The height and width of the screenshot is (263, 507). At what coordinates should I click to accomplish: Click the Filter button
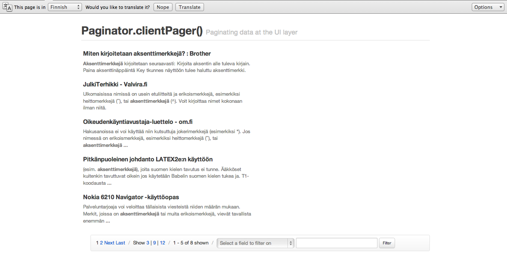click(x=386, y=243)
